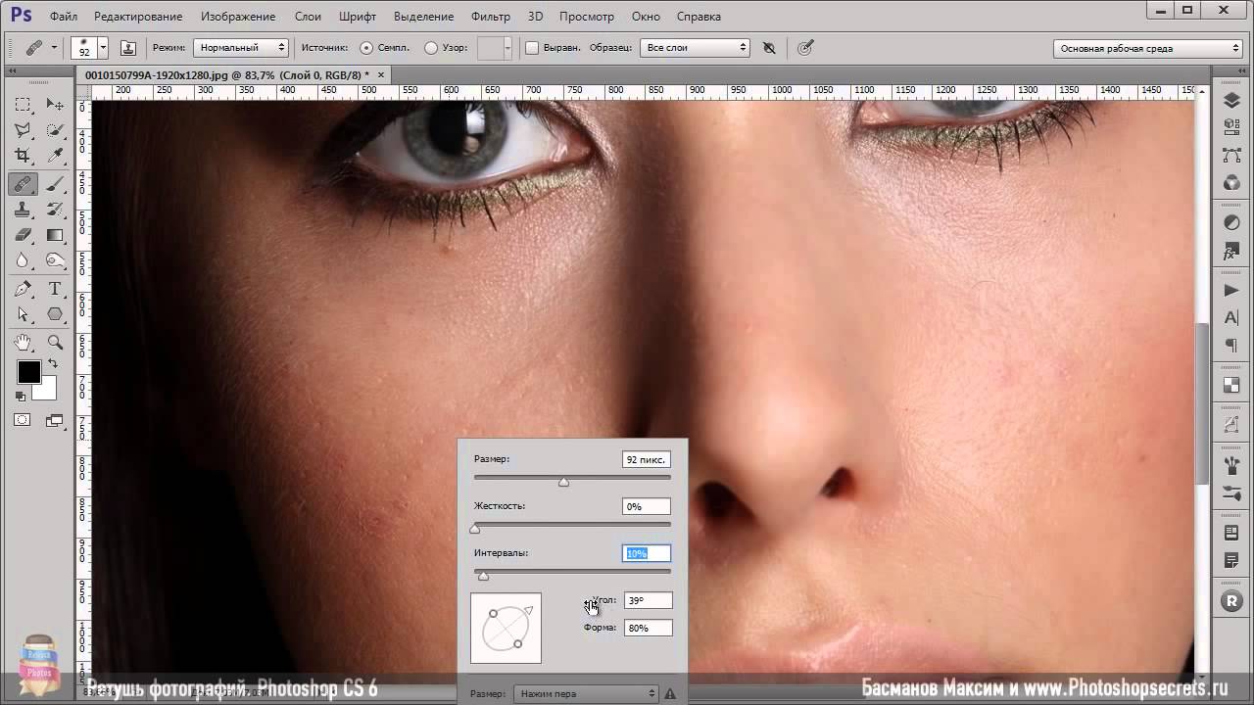Open the Основная рабочая среда workspace dropdown
This screenshot has width=1254, height=705.
[1148, 48]
